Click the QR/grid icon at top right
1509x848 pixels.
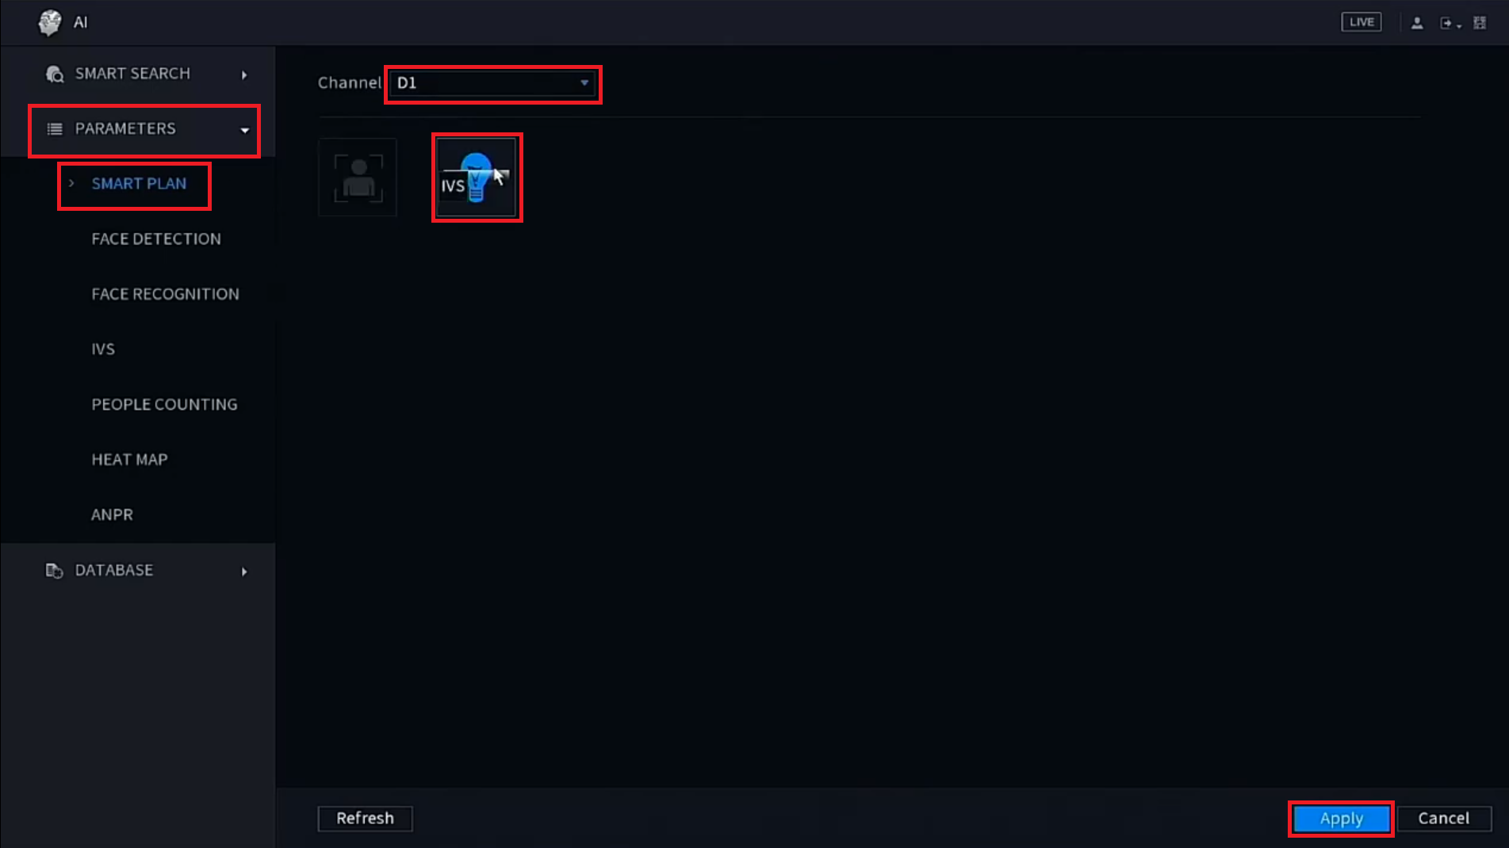coord(1480,23)
